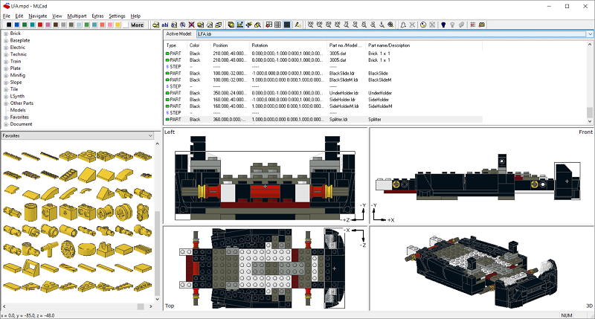This screenshot has width=595, height=319.
Task: Expand the Brick tree node
Action: tap(6, 33)
